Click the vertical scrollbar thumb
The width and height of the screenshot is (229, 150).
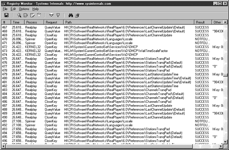coord(225,75)
